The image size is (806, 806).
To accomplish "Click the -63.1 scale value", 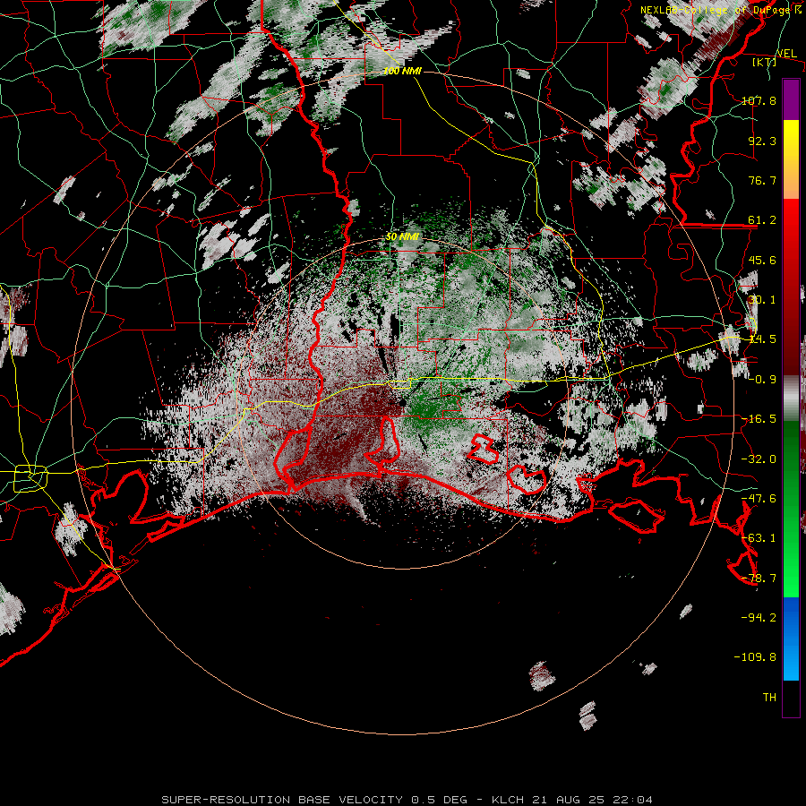I will pyautogui.click(x=759, y=538).
